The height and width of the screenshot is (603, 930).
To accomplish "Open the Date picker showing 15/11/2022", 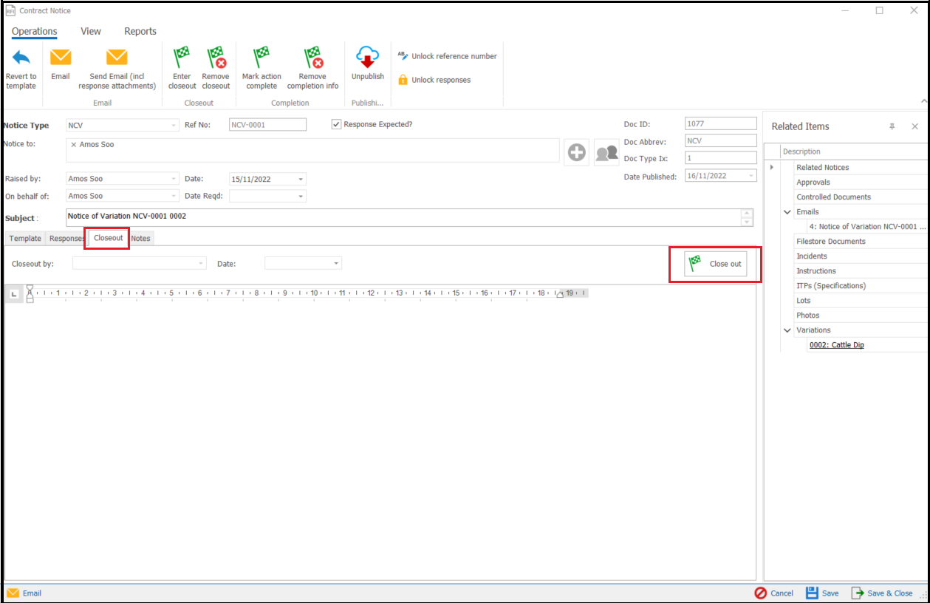I will pyautogui.click(x=301, y=179).
